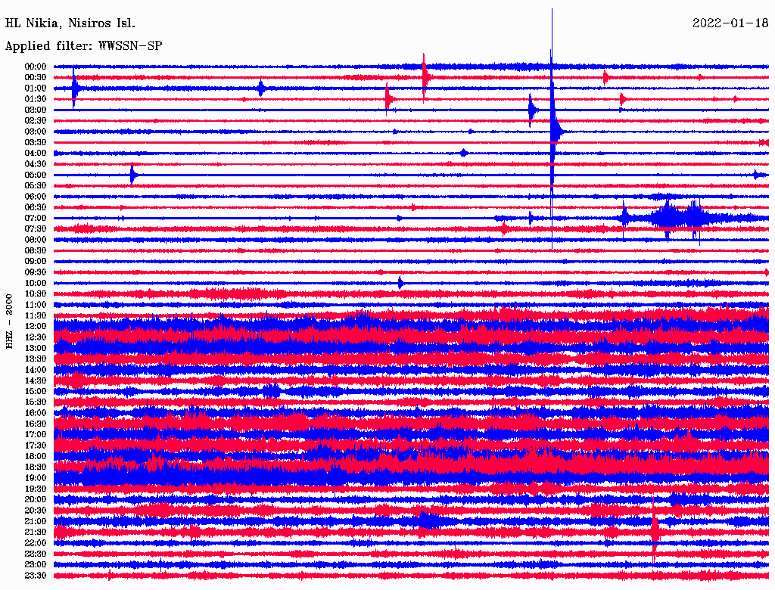Viewport: 775px width, 590px height.
Task: Select the 00:00 time label
Action: pyautogui.click(x=36, y=67)
